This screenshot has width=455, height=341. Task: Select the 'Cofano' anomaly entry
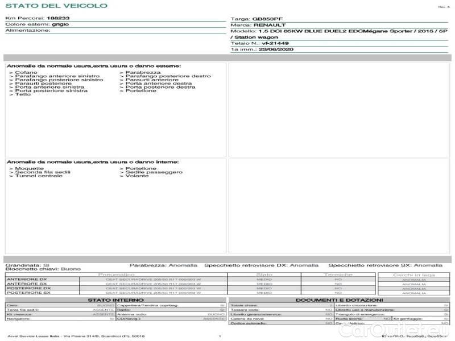[x=26, y=72]
